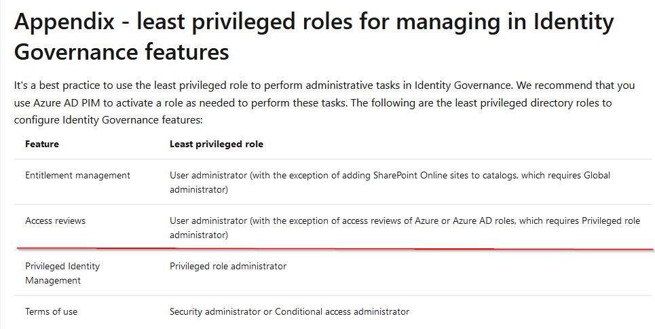Screen dimensions: 655x329
Task: Click the red underline below Access reviews row
Action: (x=334, y=249)
